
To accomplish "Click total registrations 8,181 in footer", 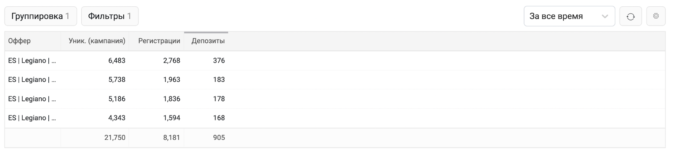I will coord(172,137).
